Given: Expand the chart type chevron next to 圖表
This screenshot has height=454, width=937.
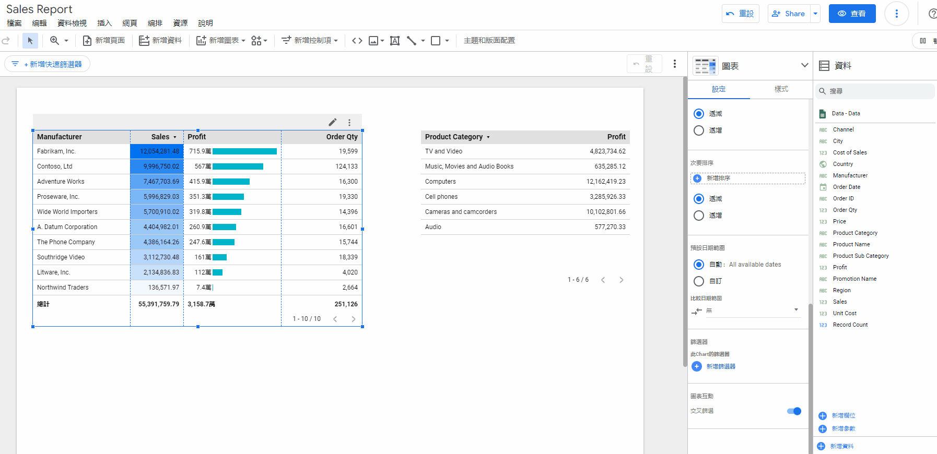Looking at the screenshot, I should [x=804, y=66].
